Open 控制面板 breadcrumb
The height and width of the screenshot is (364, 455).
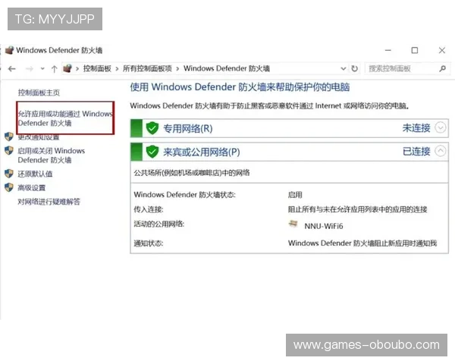[97, 68]
